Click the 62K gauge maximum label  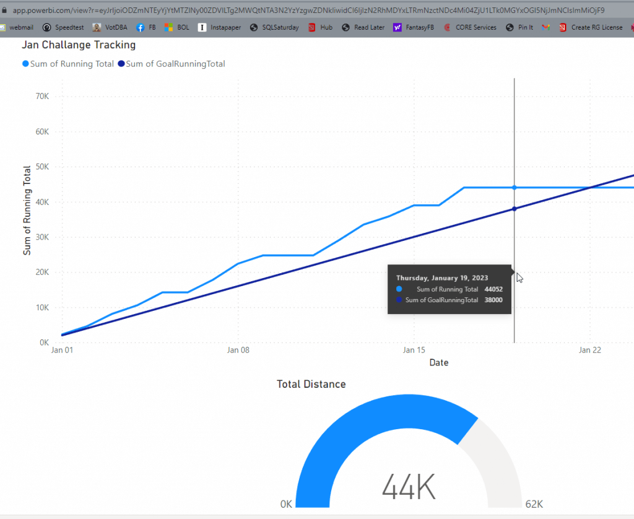[x=534, y=504]
